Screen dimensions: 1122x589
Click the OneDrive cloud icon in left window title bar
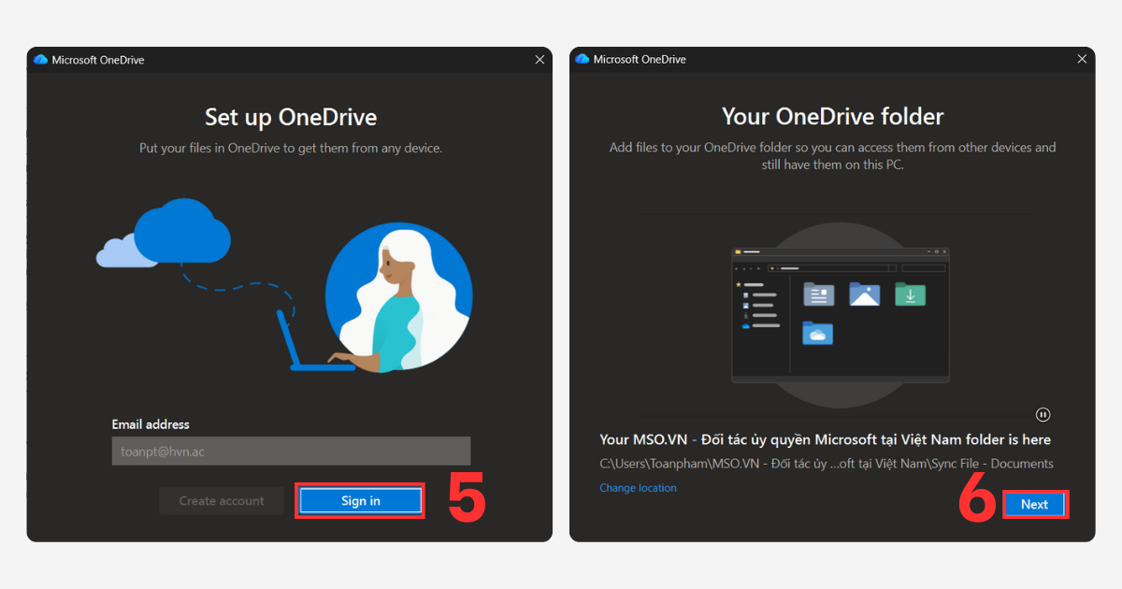[x=39, y=59]
